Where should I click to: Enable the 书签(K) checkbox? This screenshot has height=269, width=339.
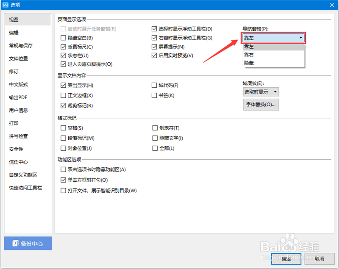click(x=155, y=95)
